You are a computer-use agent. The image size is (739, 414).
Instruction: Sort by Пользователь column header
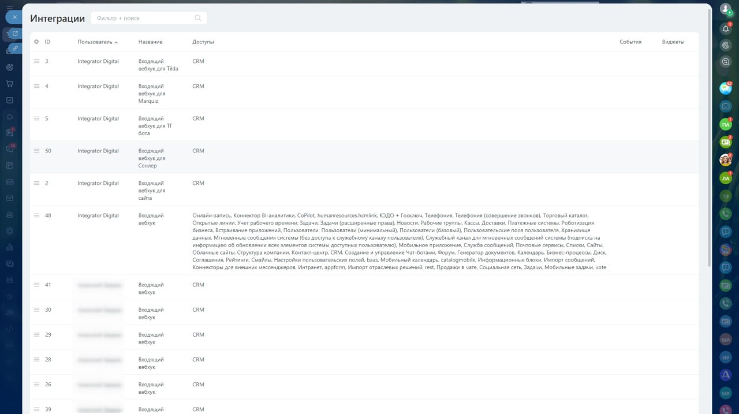pos(95,42)
